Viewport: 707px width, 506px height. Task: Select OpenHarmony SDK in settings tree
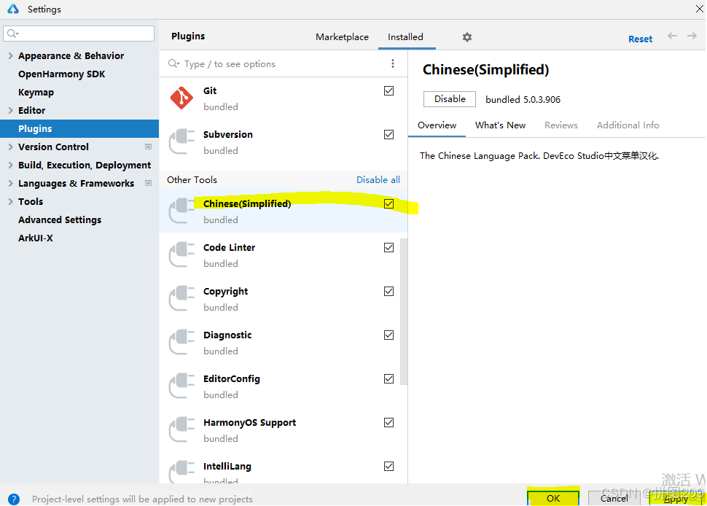pos(61,74)
